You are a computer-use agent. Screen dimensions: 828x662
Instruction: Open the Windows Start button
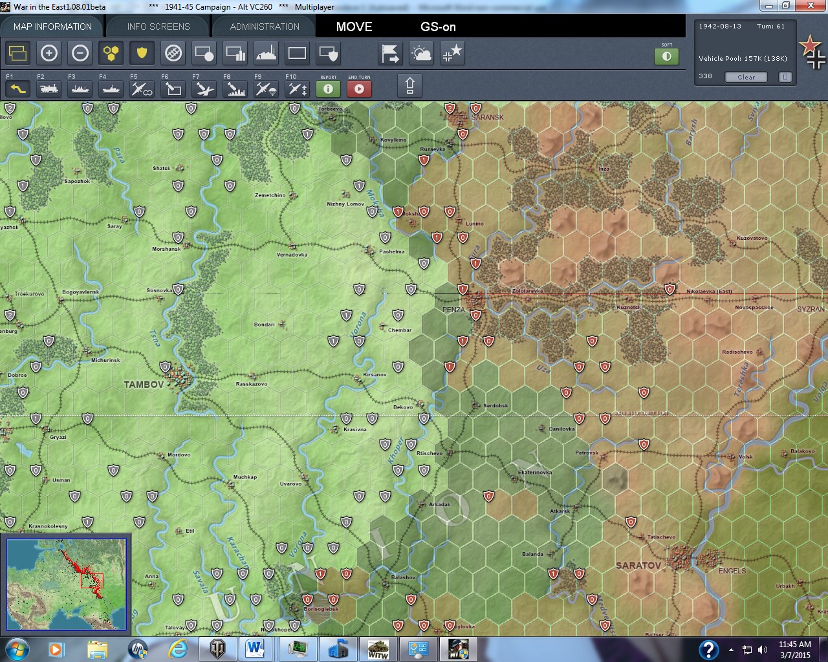17,649
